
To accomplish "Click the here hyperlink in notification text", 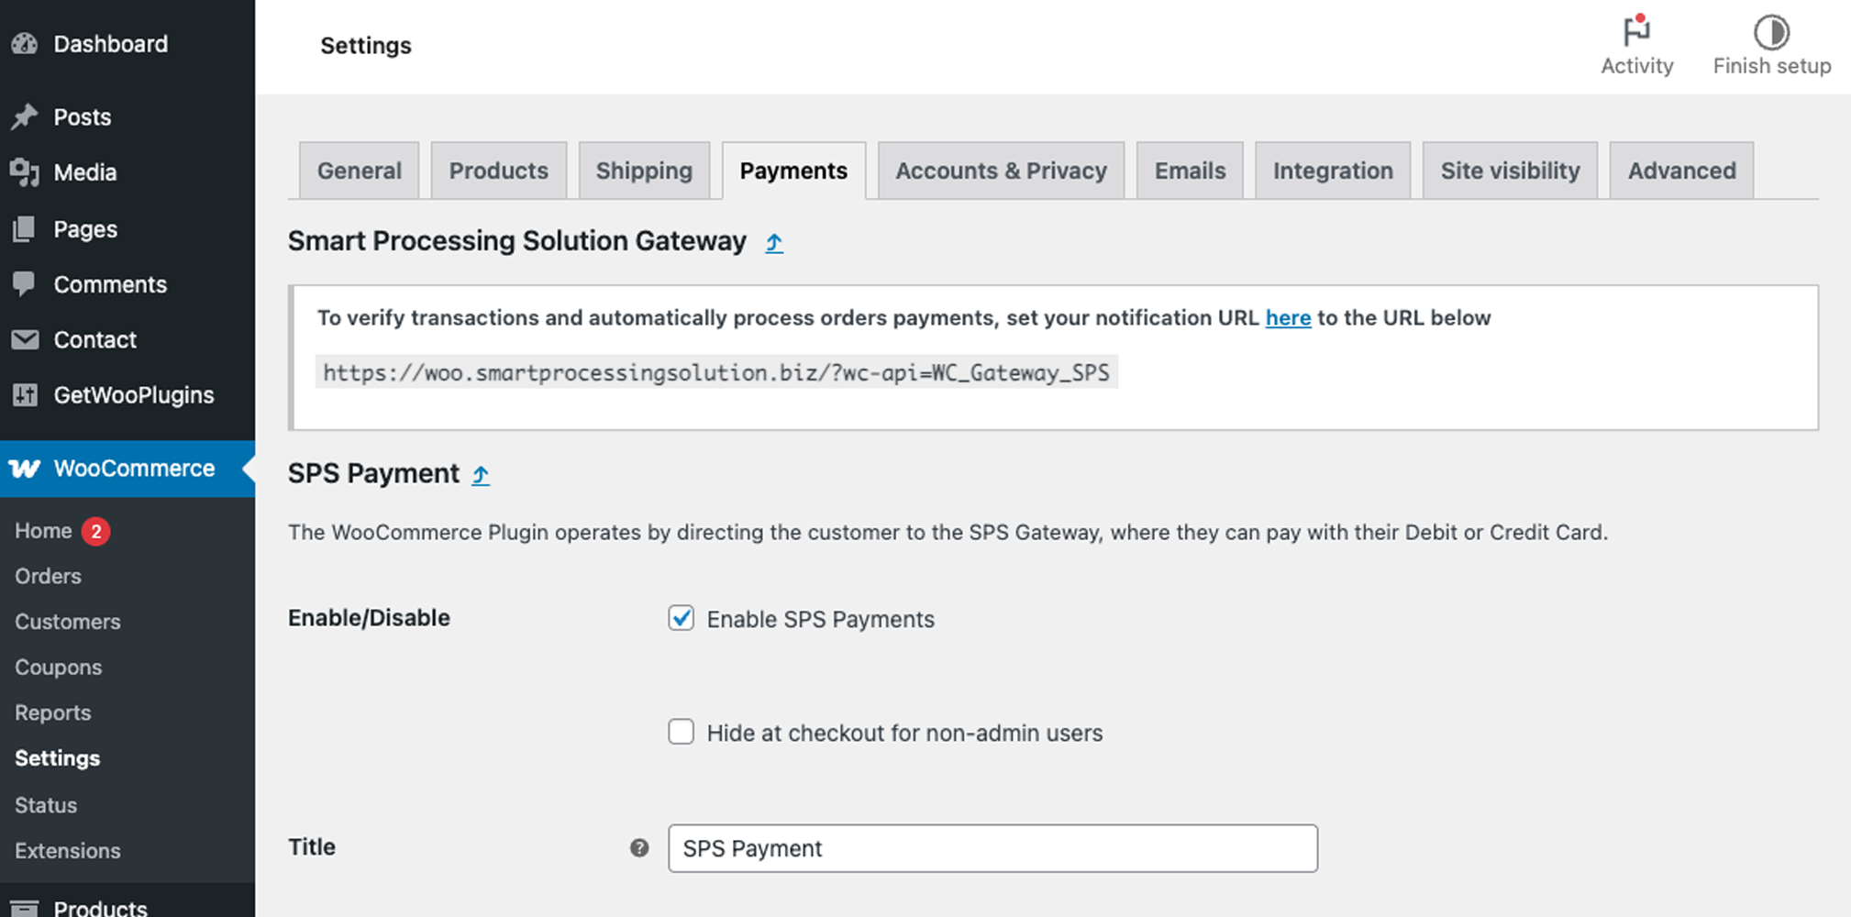I will click(1287, 317).
